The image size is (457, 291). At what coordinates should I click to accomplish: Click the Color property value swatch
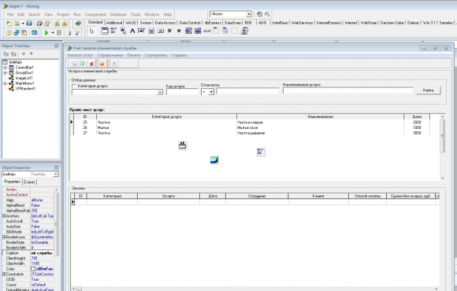(x=33, y=269)
